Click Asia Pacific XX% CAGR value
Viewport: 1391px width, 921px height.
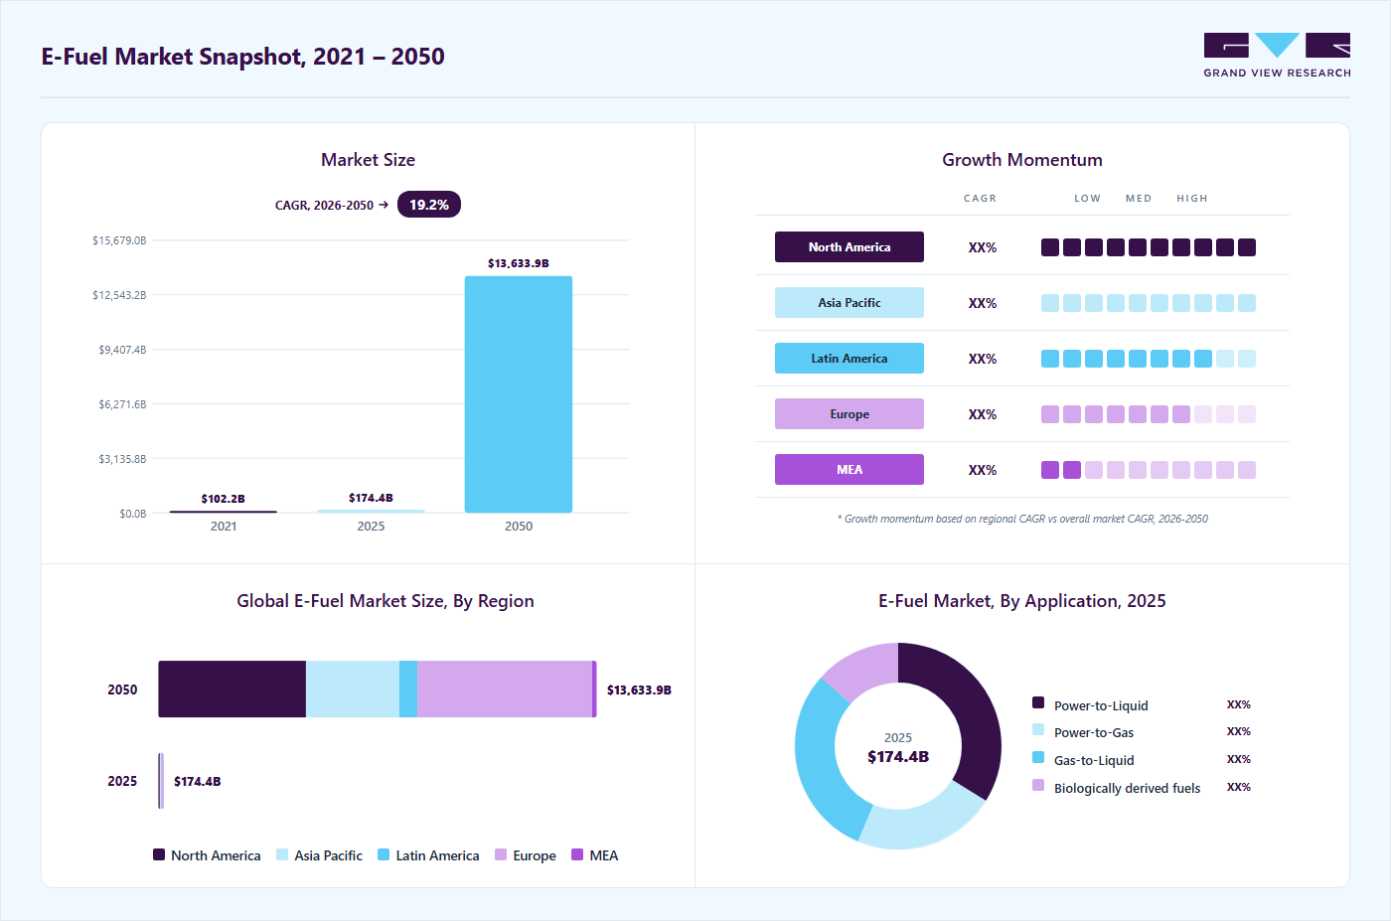983,303
